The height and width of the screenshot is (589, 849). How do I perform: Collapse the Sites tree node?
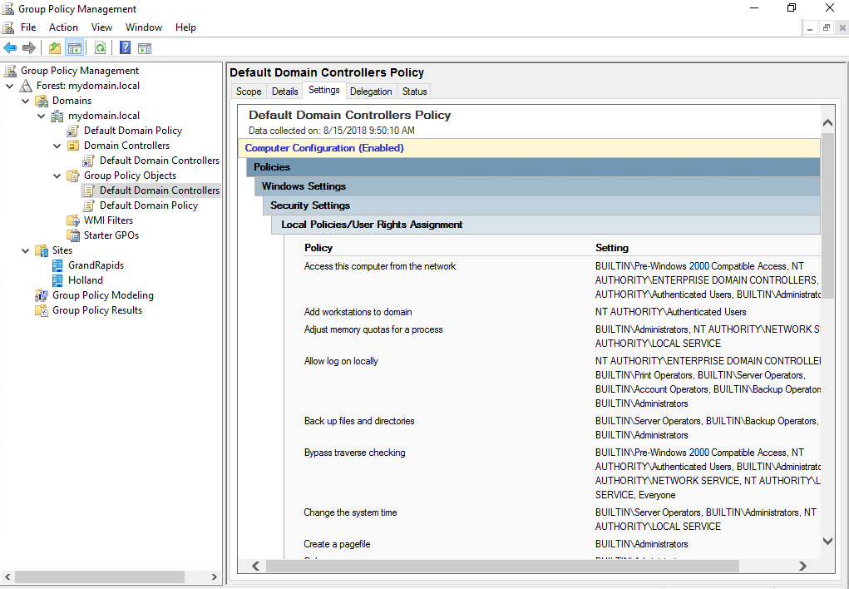(x=25, y=250)
